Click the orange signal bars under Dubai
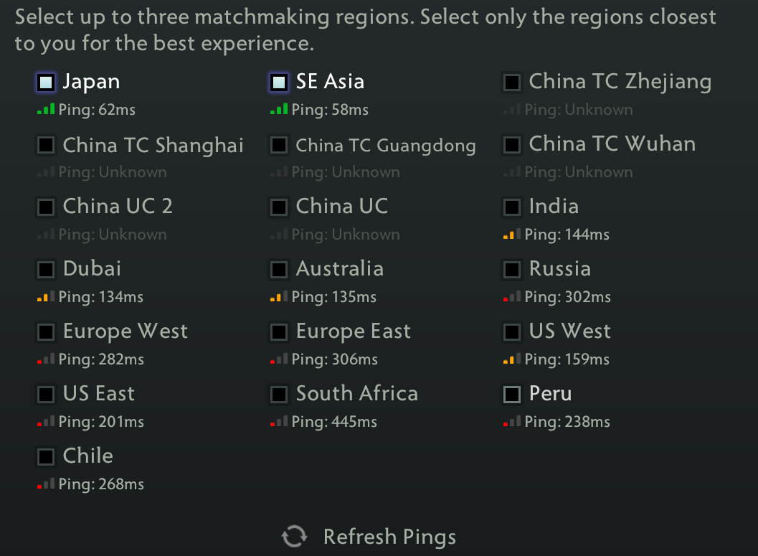This screenshot has height=556, width=758. click(x=46, y=297)
